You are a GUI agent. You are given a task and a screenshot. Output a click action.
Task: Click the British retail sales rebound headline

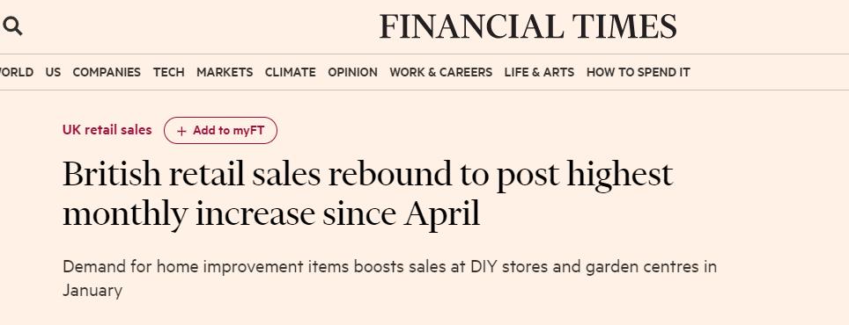[367, 194]
